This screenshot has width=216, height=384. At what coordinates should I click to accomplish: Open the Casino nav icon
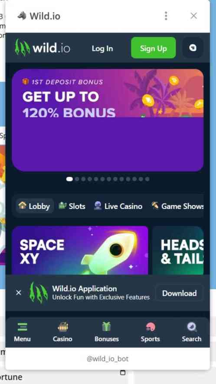(x=63, y=327)
